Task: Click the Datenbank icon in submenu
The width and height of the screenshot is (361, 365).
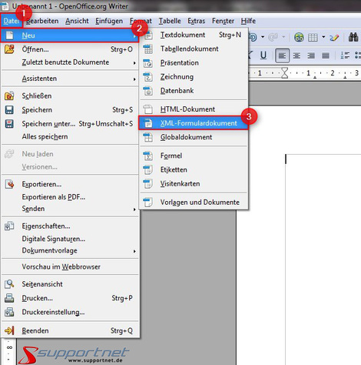Action: (148, 91)
